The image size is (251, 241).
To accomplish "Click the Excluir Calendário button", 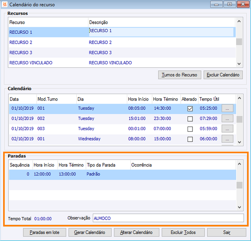I will 223,75.
